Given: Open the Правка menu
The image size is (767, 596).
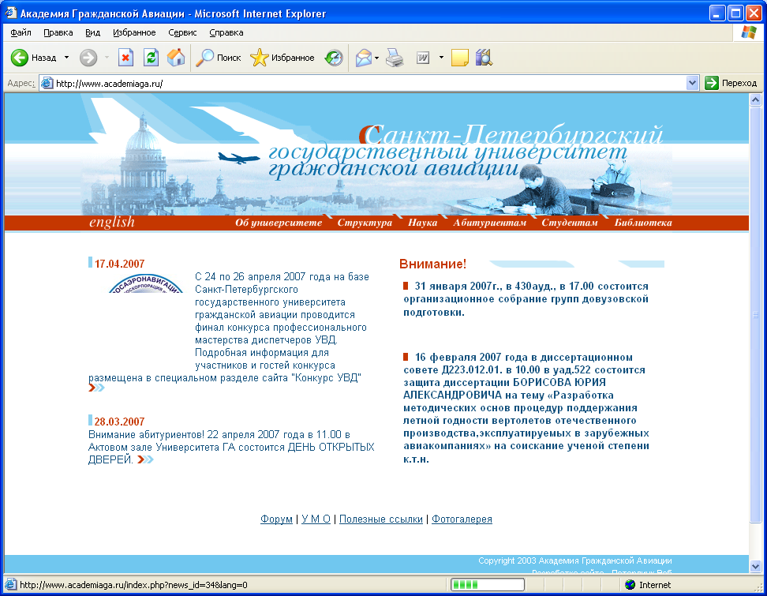Looking at the screenshot, I should (58, 33).
